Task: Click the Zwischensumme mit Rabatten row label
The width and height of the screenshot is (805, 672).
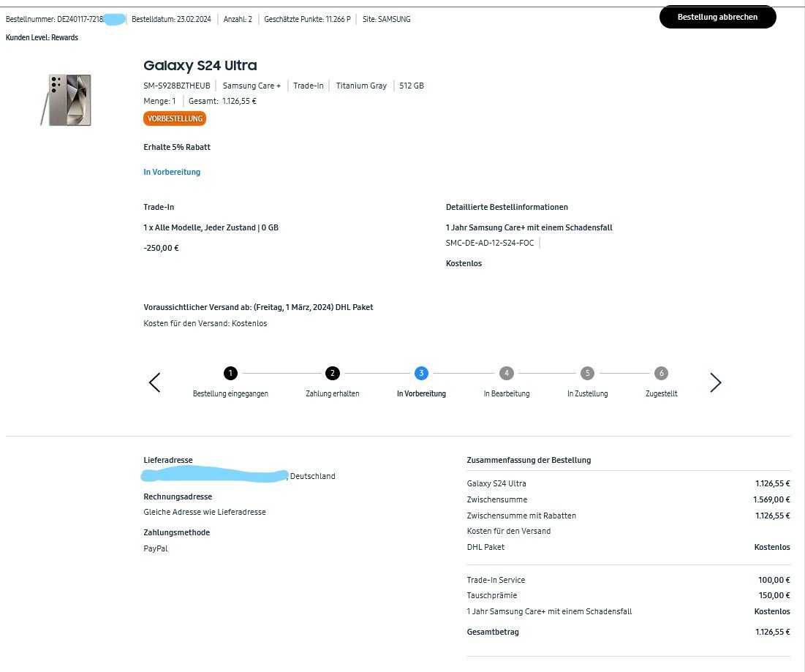Action: (521, 516)
